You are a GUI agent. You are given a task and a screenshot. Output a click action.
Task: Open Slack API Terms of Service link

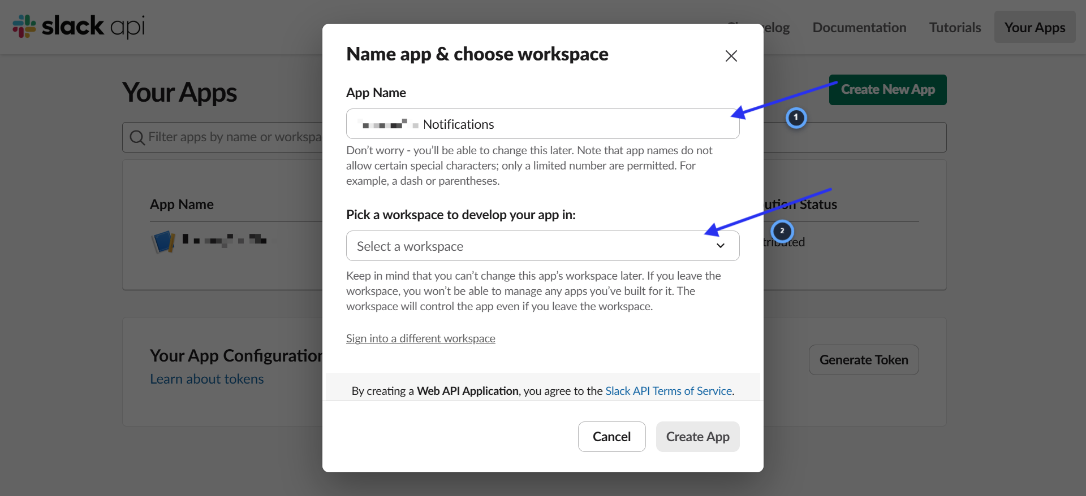[x=669, y=391]
